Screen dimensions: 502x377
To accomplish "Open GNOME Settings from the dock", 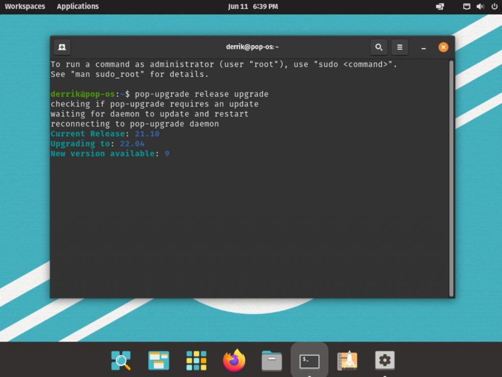I will (384, 359).
